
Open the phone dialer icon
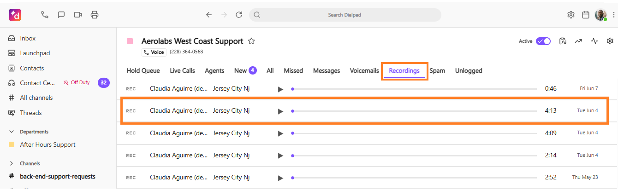point(45,15)
